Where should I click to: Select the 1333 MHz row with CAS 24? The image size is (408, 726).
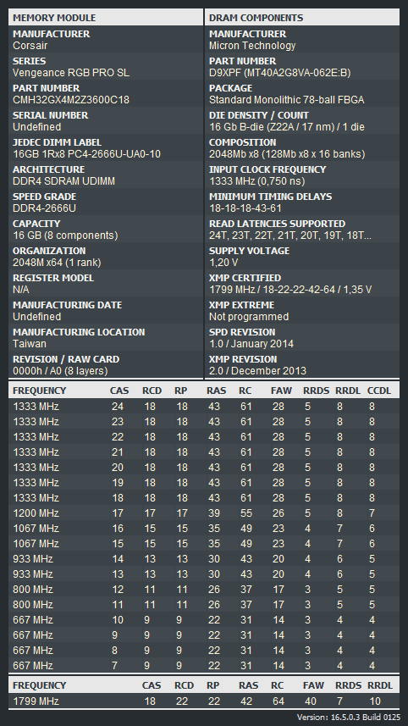pyautogui.click(x=204, y=407)
